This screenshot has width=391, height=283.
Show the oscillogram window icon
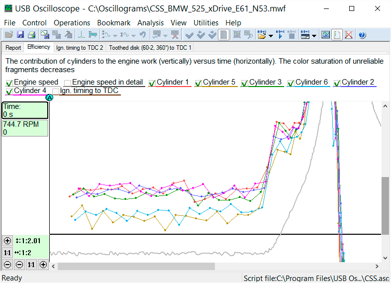[325, 35]
